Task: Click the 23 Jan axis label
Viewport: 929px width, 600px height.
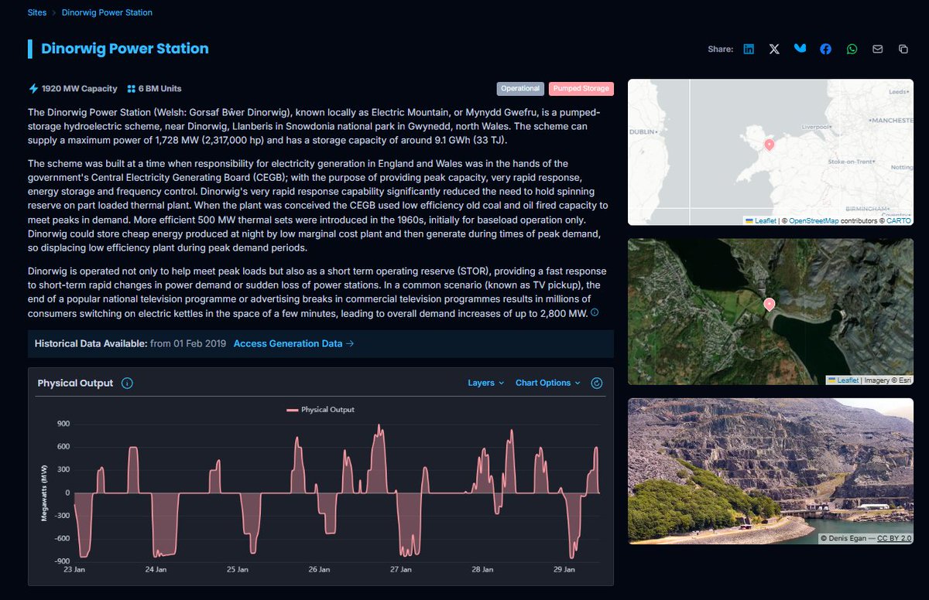Action: click(74, 570)
